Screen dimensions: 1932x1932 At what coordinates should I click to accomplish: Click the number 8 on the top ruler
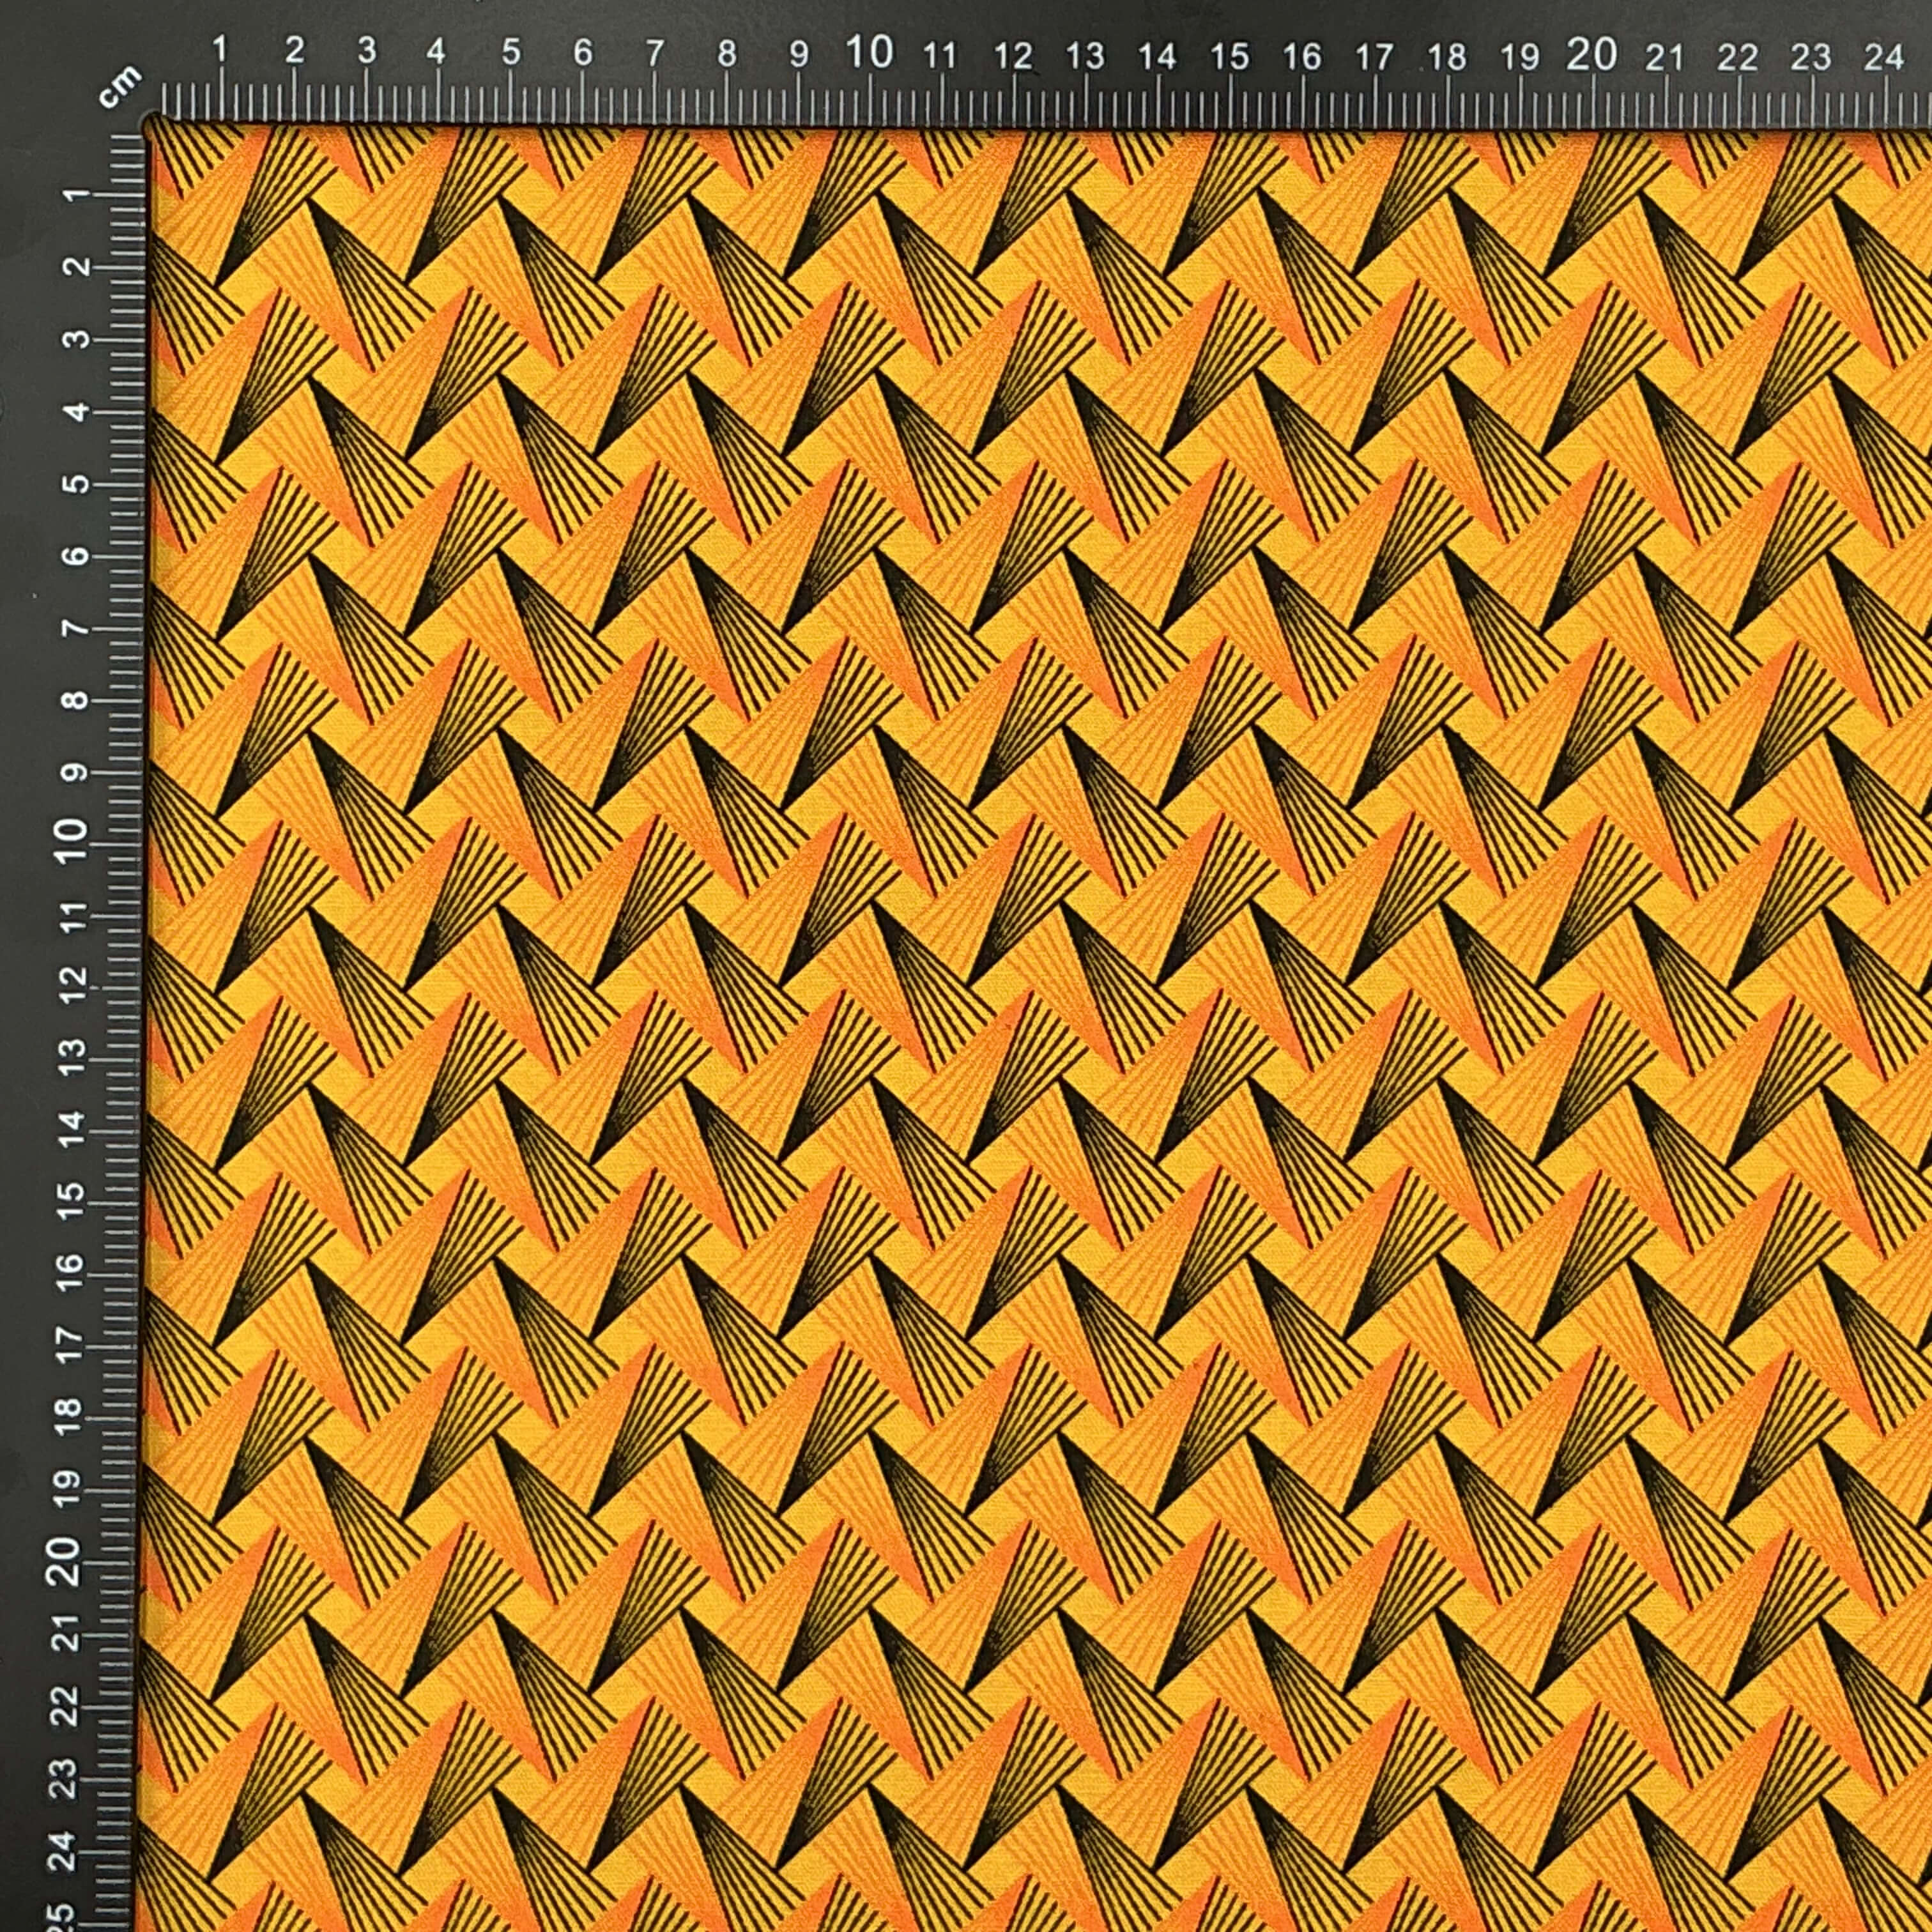tap(727, 52)
